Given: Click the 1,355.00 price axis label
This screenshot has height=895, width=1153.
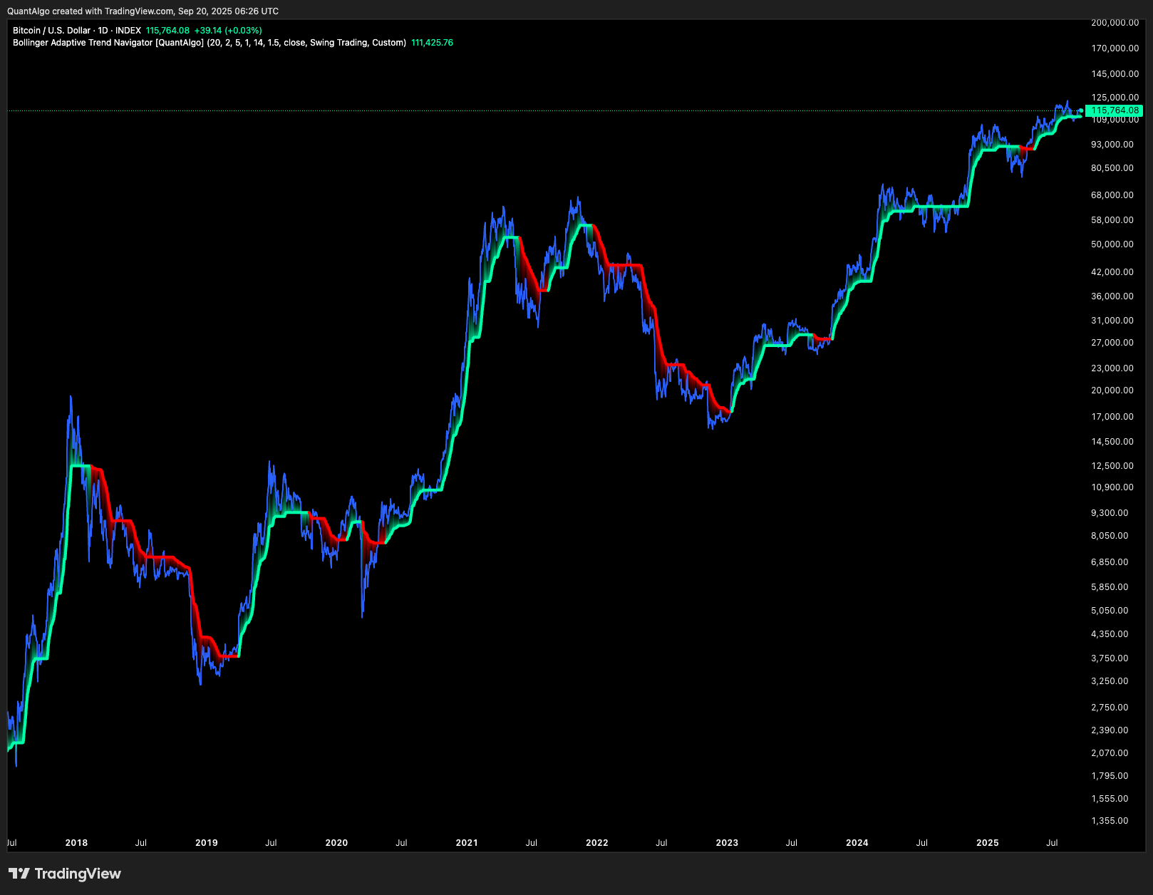Looking at the screenshot, I should coord(1110,821).
